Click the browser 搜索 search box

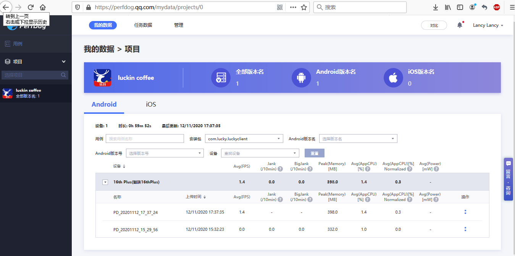(360, 7)
